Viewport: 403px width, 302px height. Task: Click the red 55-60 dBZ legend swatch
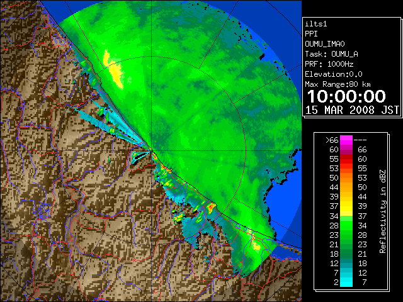pos(346,159)
